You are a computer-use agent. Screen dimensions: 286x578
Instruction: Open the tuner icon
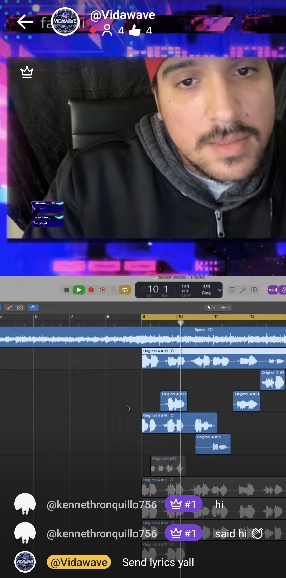(243, 290)
